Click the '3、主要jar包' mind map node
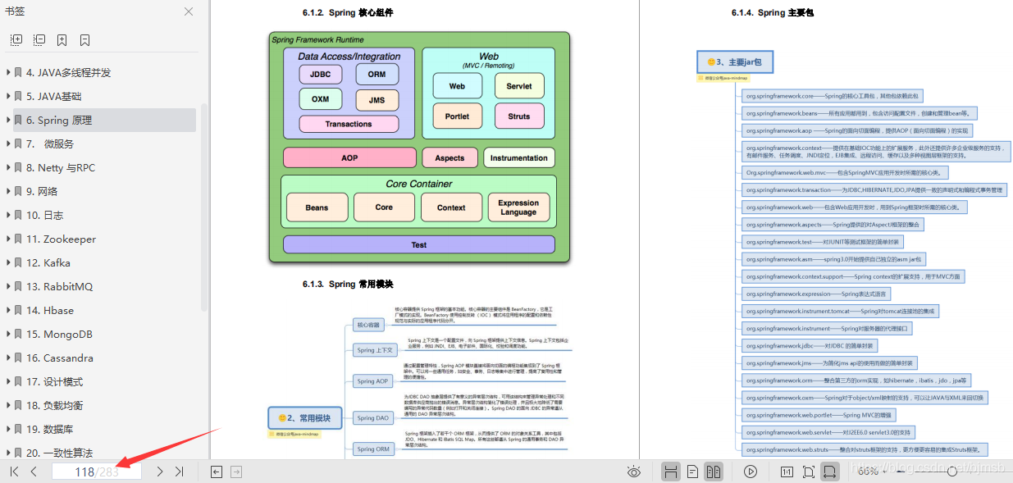The height and width of the screenshot is (483, 1013). [x=735, y=62]
